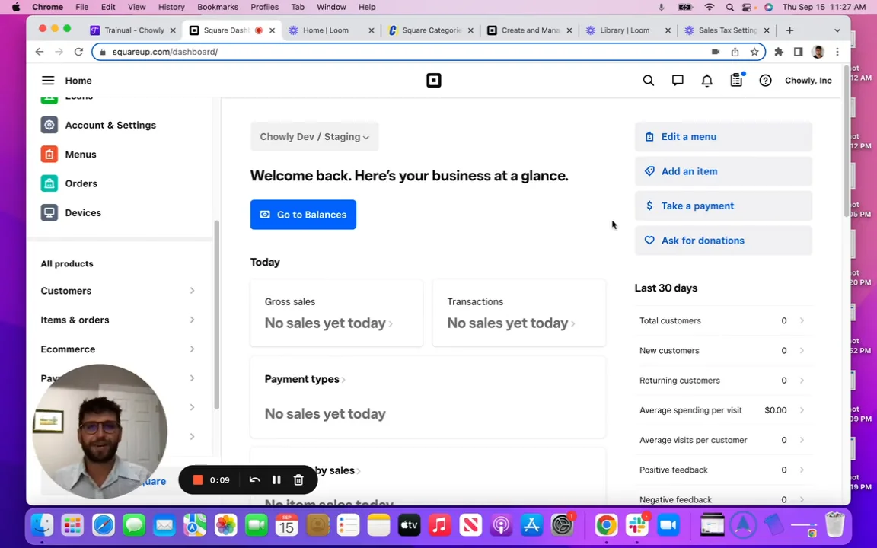
Task: Open the notifications bell
Action: pos(707,81)
